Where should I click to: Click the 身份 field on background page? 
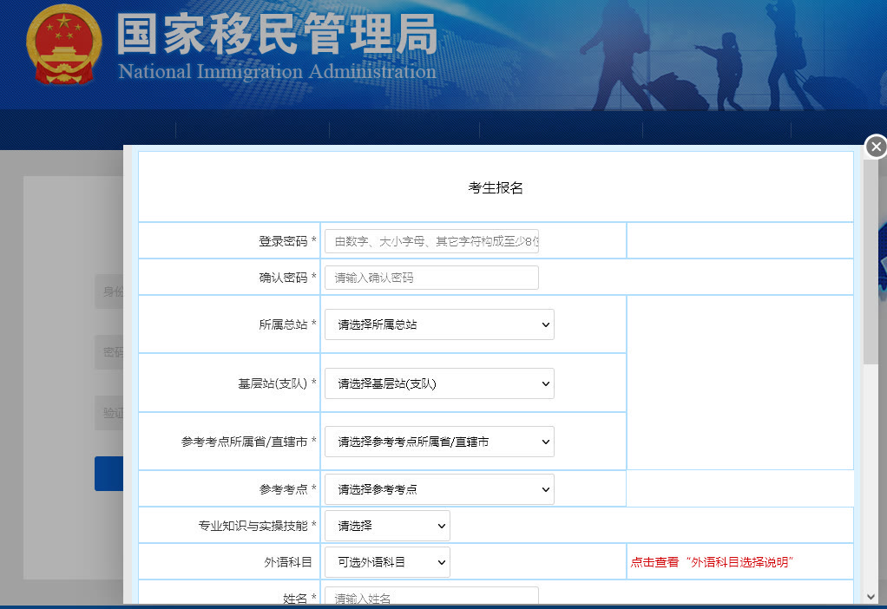[108, 291]
